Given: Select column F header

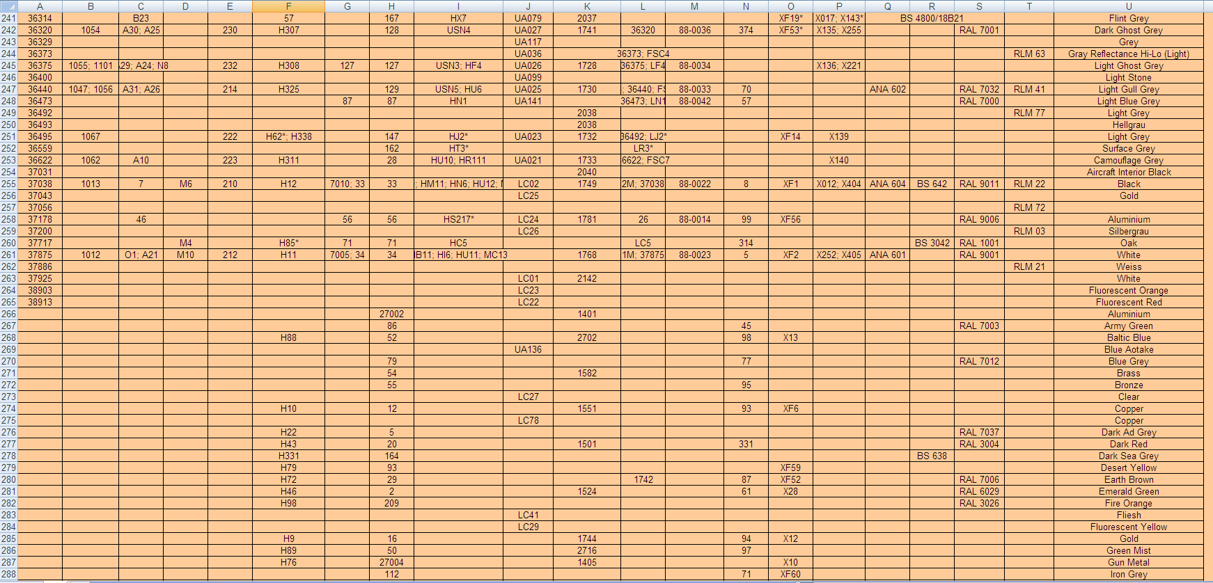Looking at the screenshot, I should 288,6.
